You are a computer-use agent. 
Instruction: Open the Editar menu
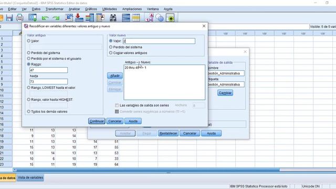[x=12, y=9]
